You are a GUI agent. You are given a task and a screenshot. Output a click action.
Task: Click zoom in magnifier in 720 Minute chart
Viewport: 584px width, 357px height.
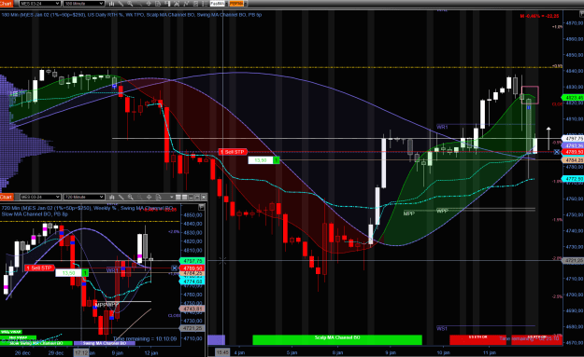pyautogui.click(x=131, y=197)
